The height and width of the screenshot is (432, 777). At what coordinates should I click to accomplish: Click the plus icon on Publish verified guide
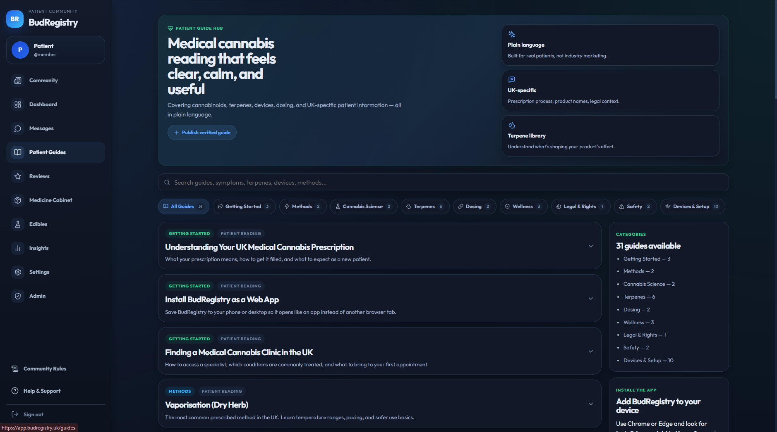[177, 133]
